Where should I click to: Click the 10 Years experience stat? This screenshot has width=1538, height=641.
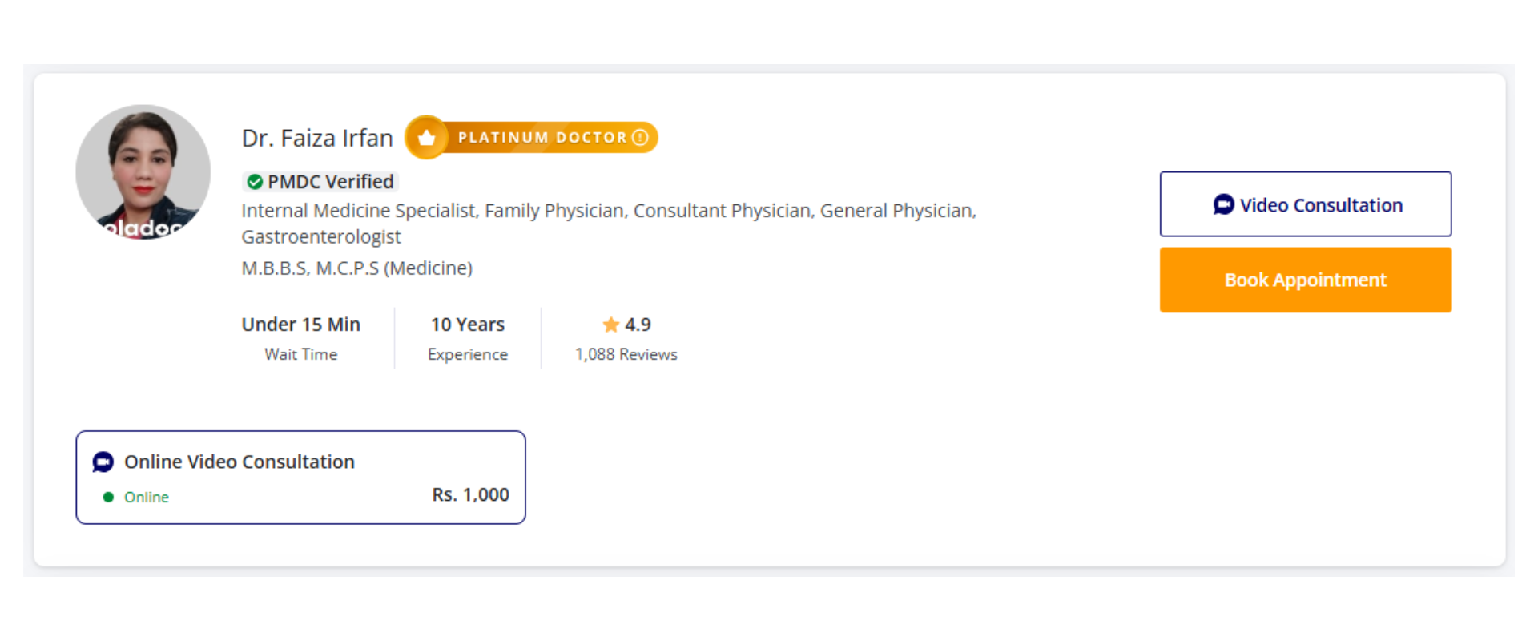click(x=468, y=325)
